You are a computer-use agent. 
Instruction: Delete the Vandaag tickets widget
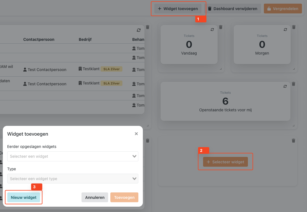pos(221,27)
